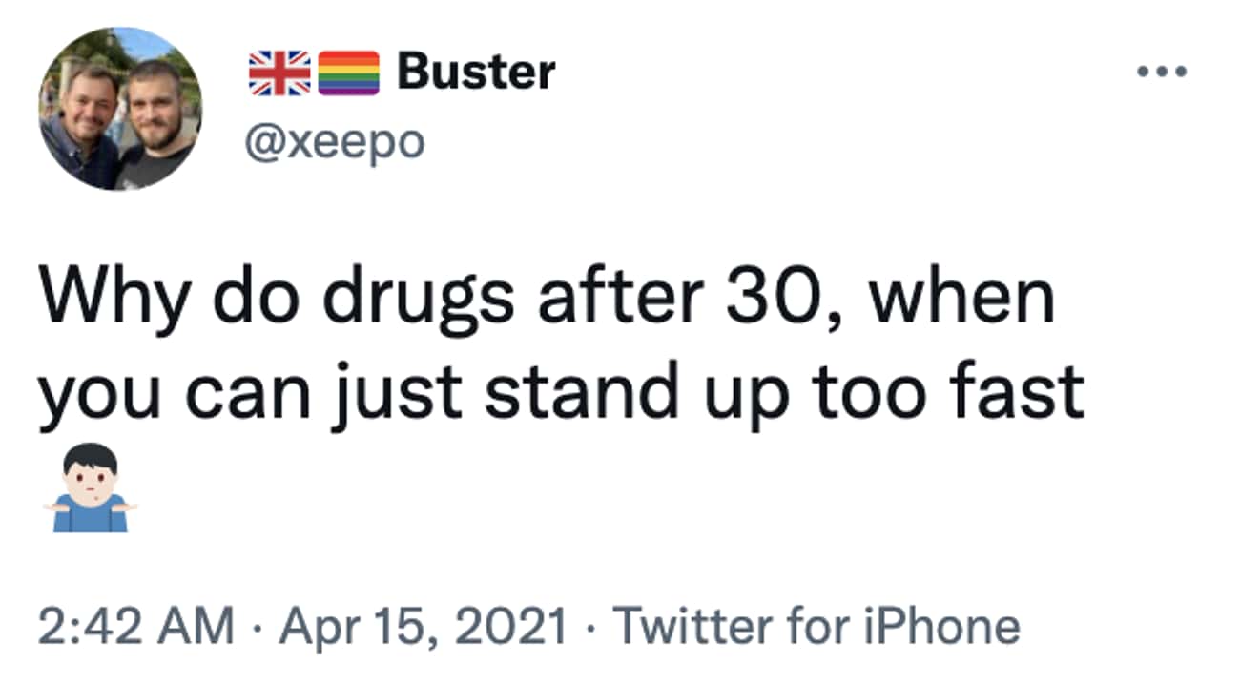Click the year "2021" in the tweet date
The width and height of the screenshot is (1240, 685).
click(519, 626)
